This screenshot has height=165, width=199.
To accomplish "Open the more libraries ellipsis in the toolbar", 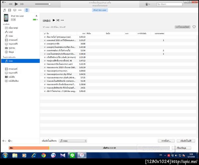I will tap(20, 10).
